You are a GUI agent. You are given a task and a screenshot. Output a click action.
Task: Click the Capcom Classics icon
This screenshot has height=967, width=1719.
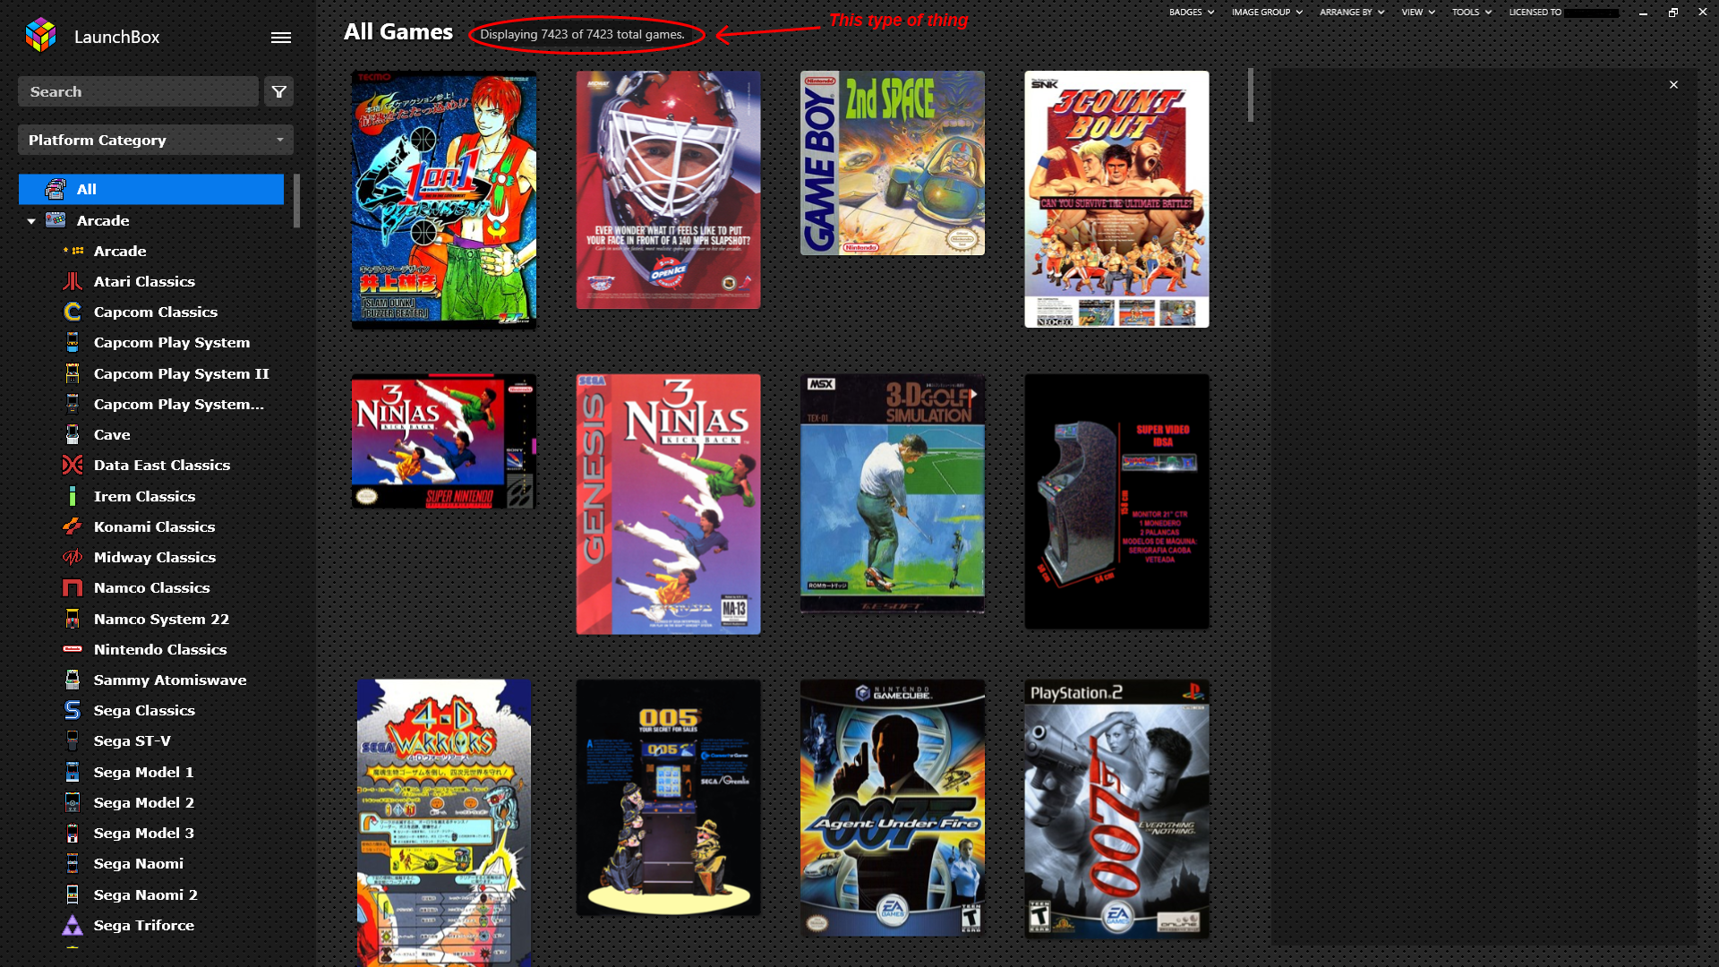tap(73, 312)
